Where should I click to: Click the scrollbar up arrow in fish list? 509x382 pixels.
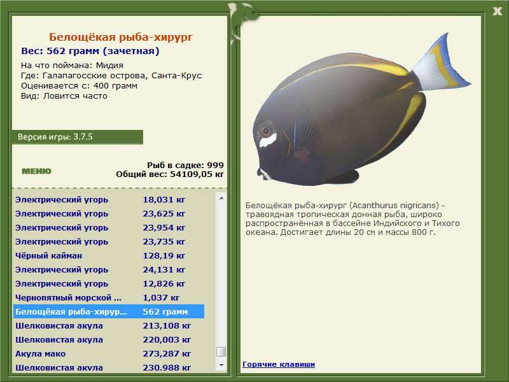coord(221,198)
